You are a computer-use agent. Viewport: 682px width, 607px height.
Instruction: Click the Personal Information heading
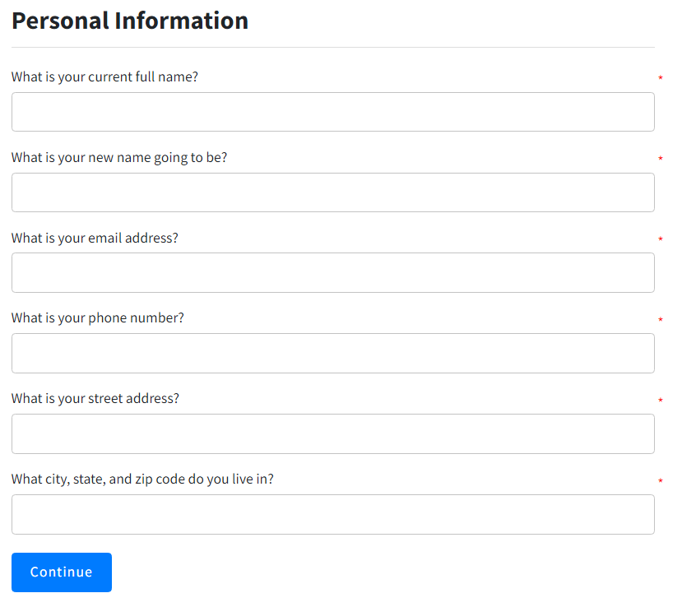[x=130, y=21]
